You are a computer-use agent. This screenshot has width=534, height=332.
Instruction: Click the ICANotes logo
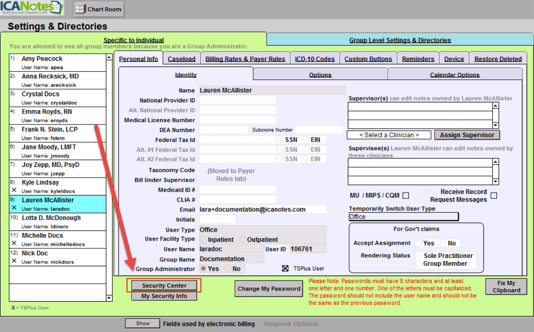click(x=32, y=8)
